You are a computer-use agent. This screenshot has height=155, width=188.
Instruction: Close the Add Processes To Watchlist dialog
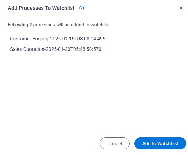pos(181,8)
